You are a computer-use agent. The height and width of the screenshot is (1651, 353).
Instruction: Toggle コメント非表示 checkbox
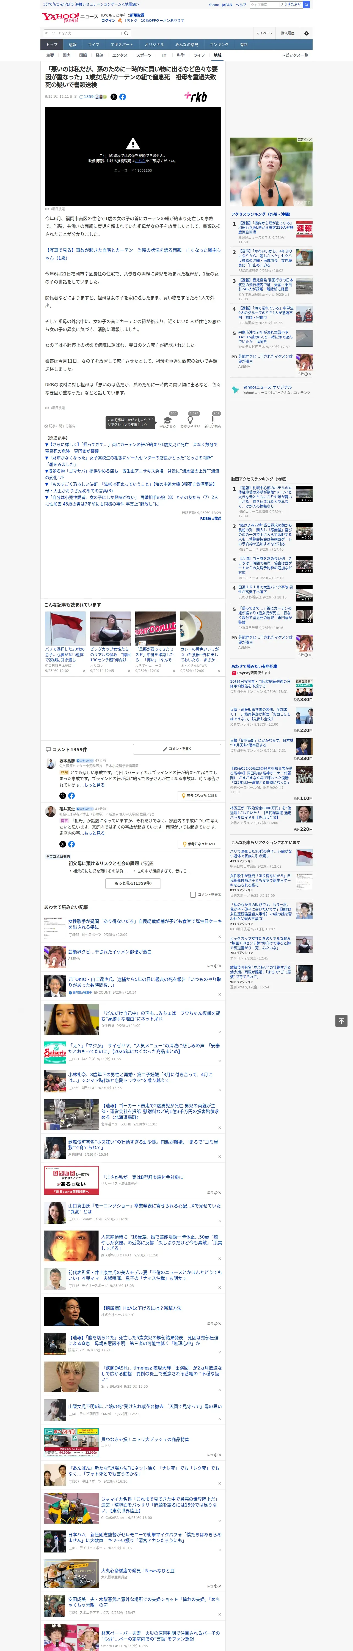193,895
